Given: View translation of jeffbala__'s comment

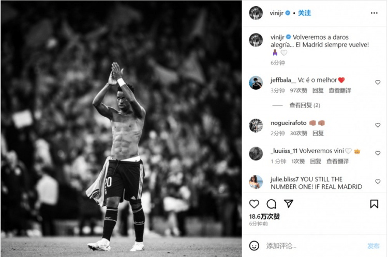Looking at the screenshot, I should pyautogui.click(x=340, y=91).
